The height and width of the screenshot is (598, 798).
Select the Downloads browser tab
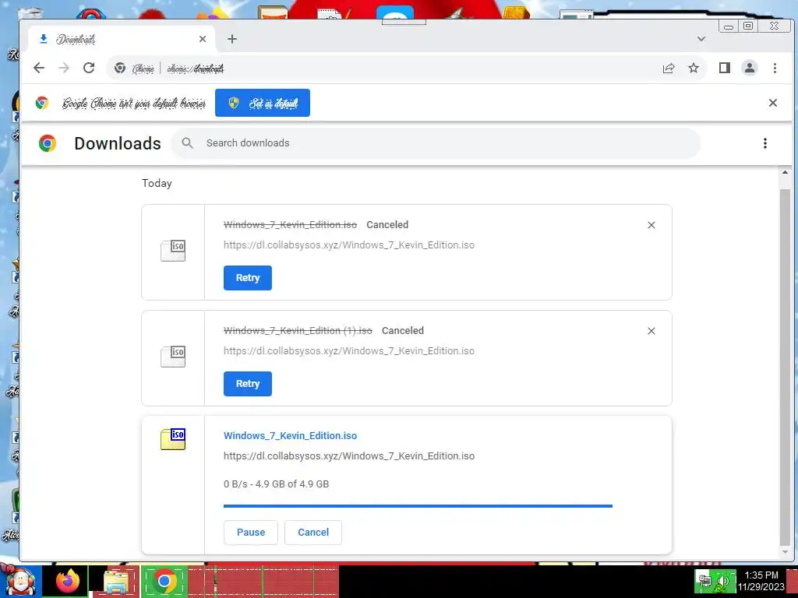pyautogui.click(x=121, y=39)
